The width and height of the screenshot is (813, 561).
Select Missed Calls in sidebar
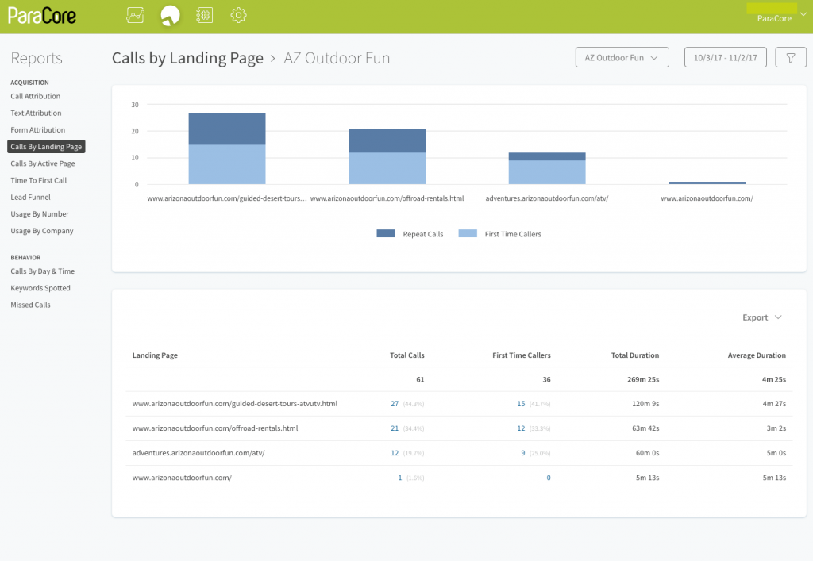31,305
